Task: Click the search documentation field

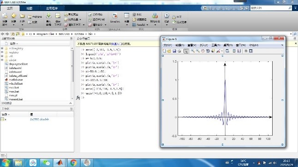Action: pos(269,8)
